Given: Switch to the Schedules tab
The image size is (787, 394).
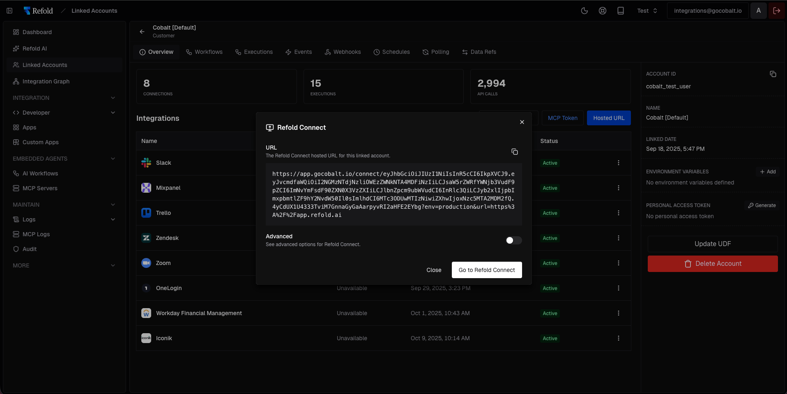Looking at the screenshot, I should point(391,52).
